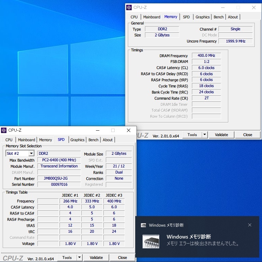The height and width of the screenshot is (262, 262).
Task: Open the About tab in SPD window
Action: (x=108, y=140)
